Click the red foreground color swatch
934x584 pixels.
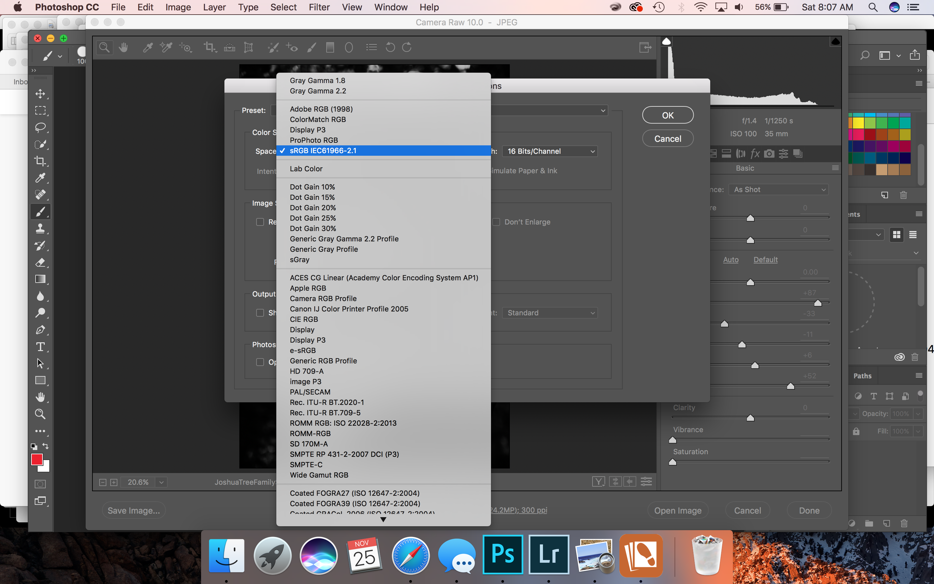37,460
